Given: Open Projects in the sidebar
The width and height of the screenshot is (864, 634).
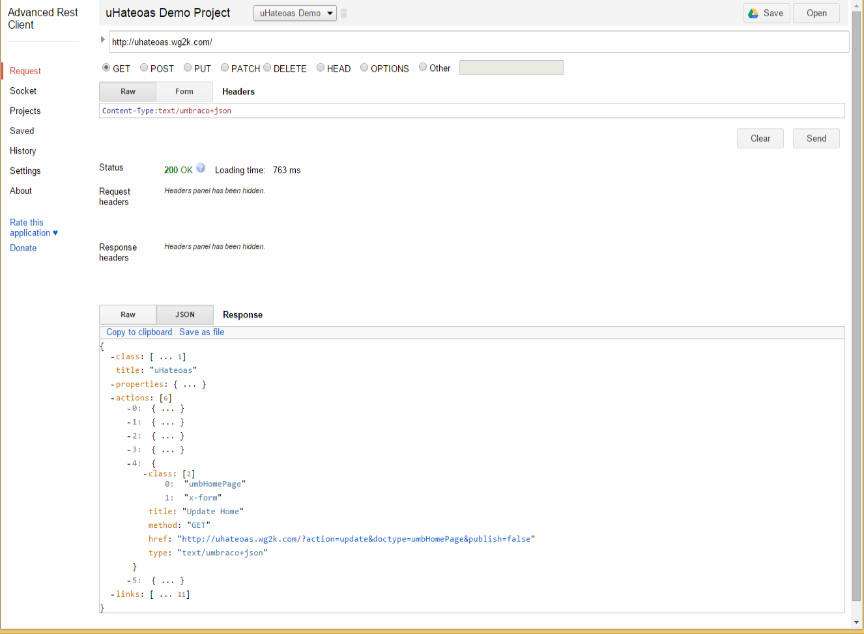Looking at the screenshot, I should 25,111.
